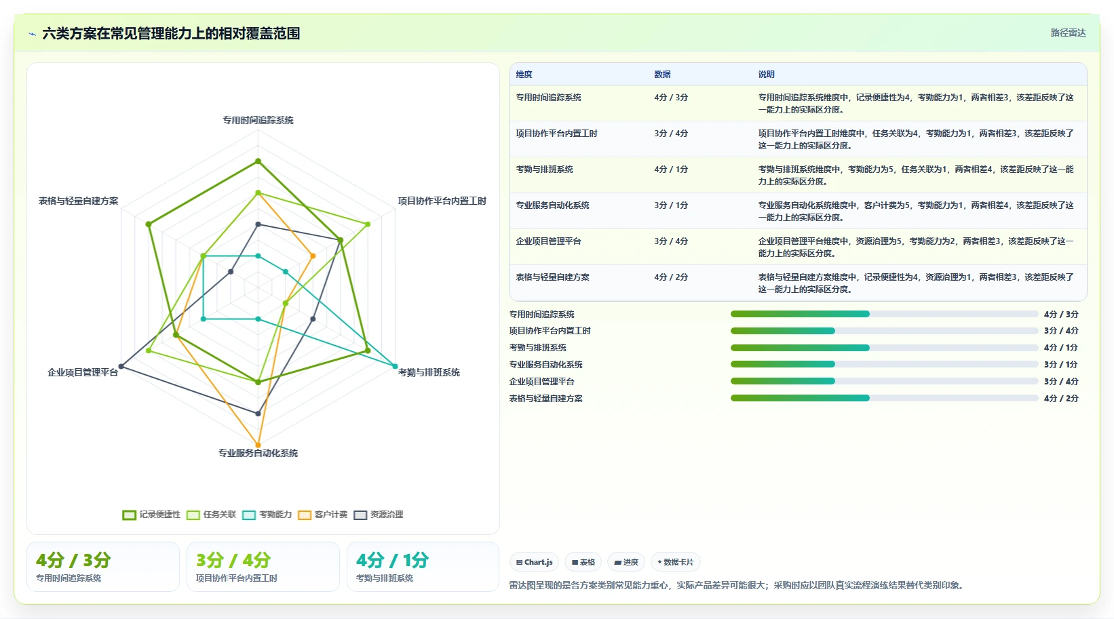
Task: Click the radar axis label 考勤与排班系统
Action: 429,372
